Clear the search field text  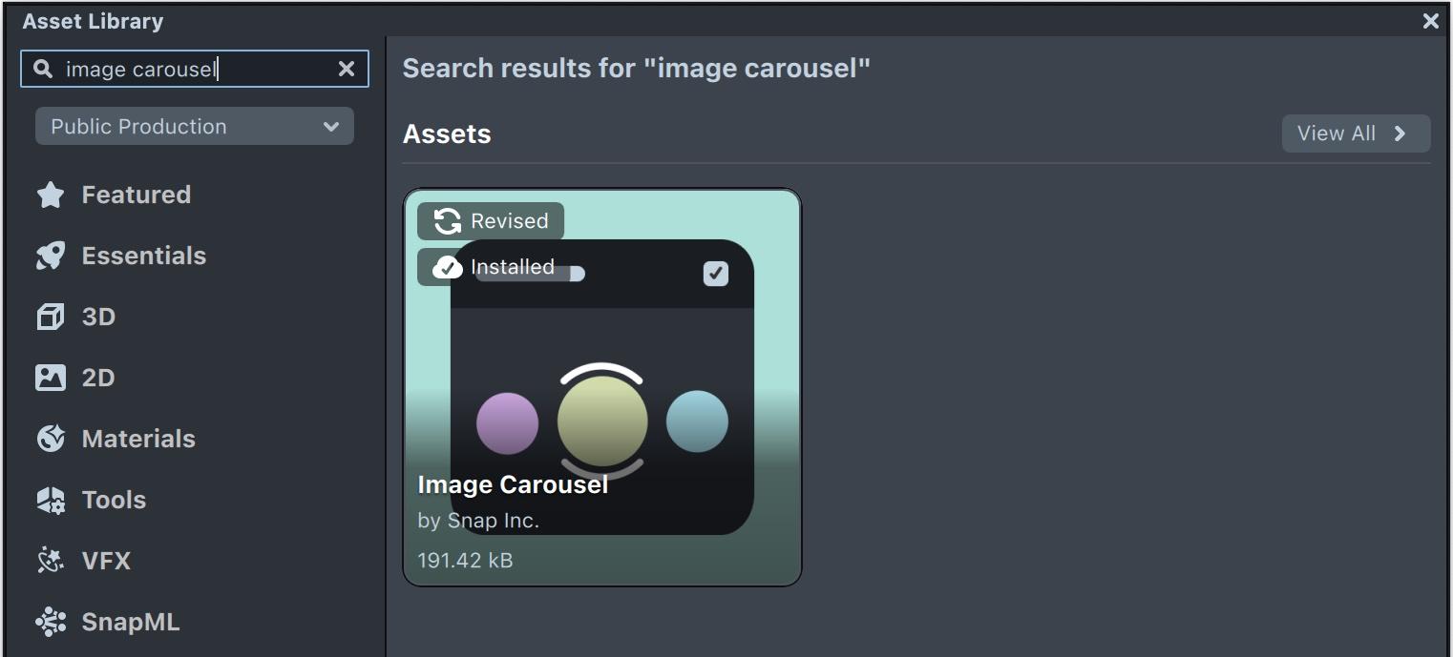click(x=347, y=69)
